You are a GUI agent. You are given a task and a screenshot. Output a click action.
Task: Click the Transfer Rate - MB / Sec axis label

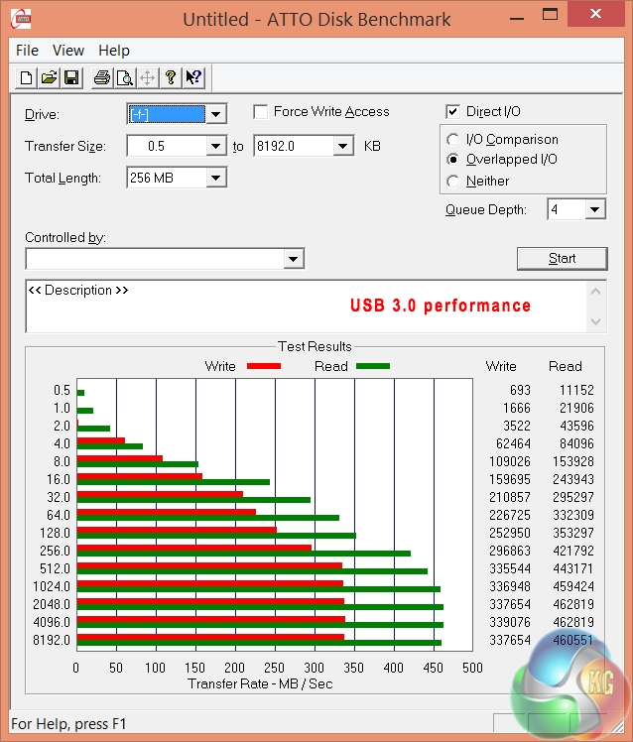click(x=260, y=683)
